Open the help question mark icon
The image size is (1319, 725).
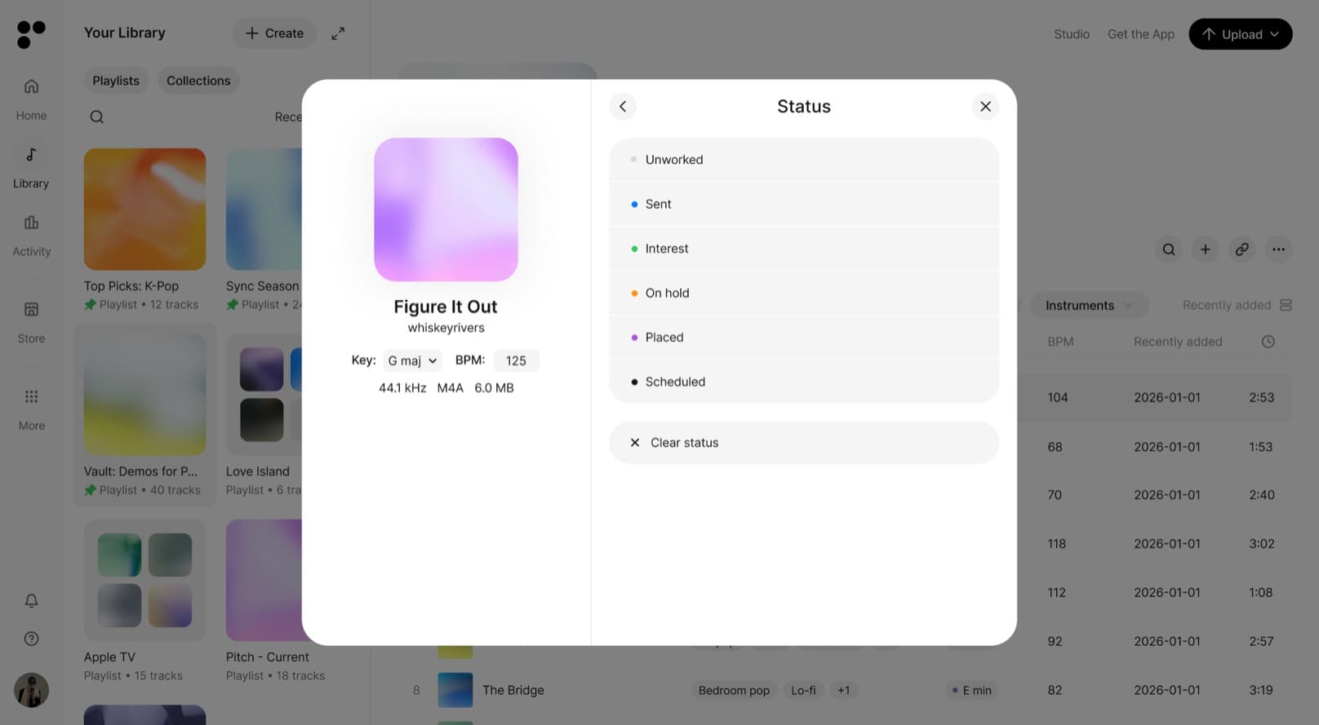[31, 639]
